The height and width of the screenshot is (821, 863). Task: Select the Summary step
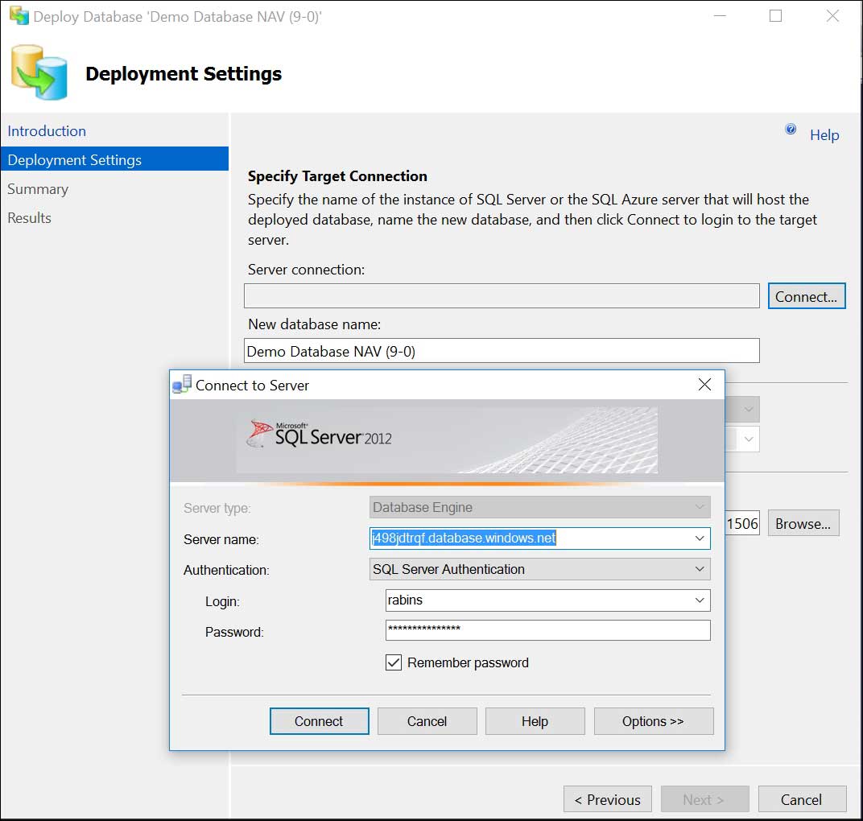[38, 188]
